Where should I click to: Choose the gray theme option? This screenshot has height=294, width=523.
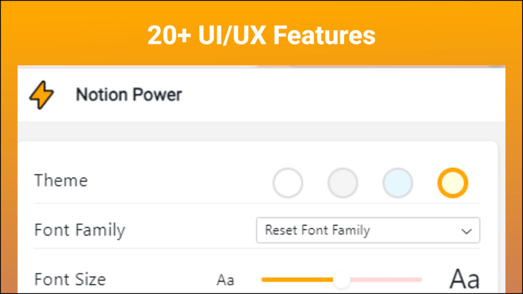pos(343,183)
